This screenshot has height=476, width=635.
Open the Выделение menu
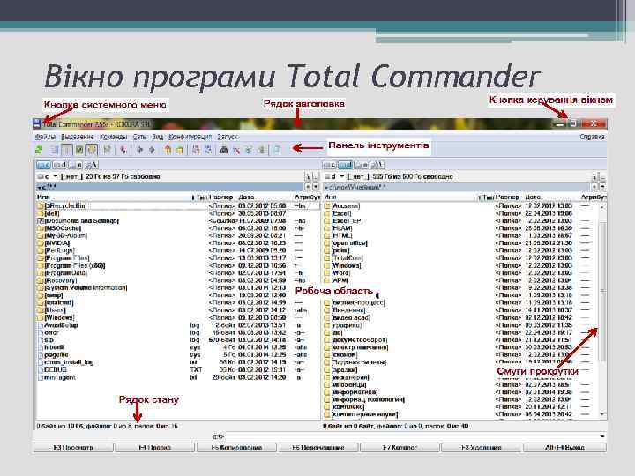(78, 137)
